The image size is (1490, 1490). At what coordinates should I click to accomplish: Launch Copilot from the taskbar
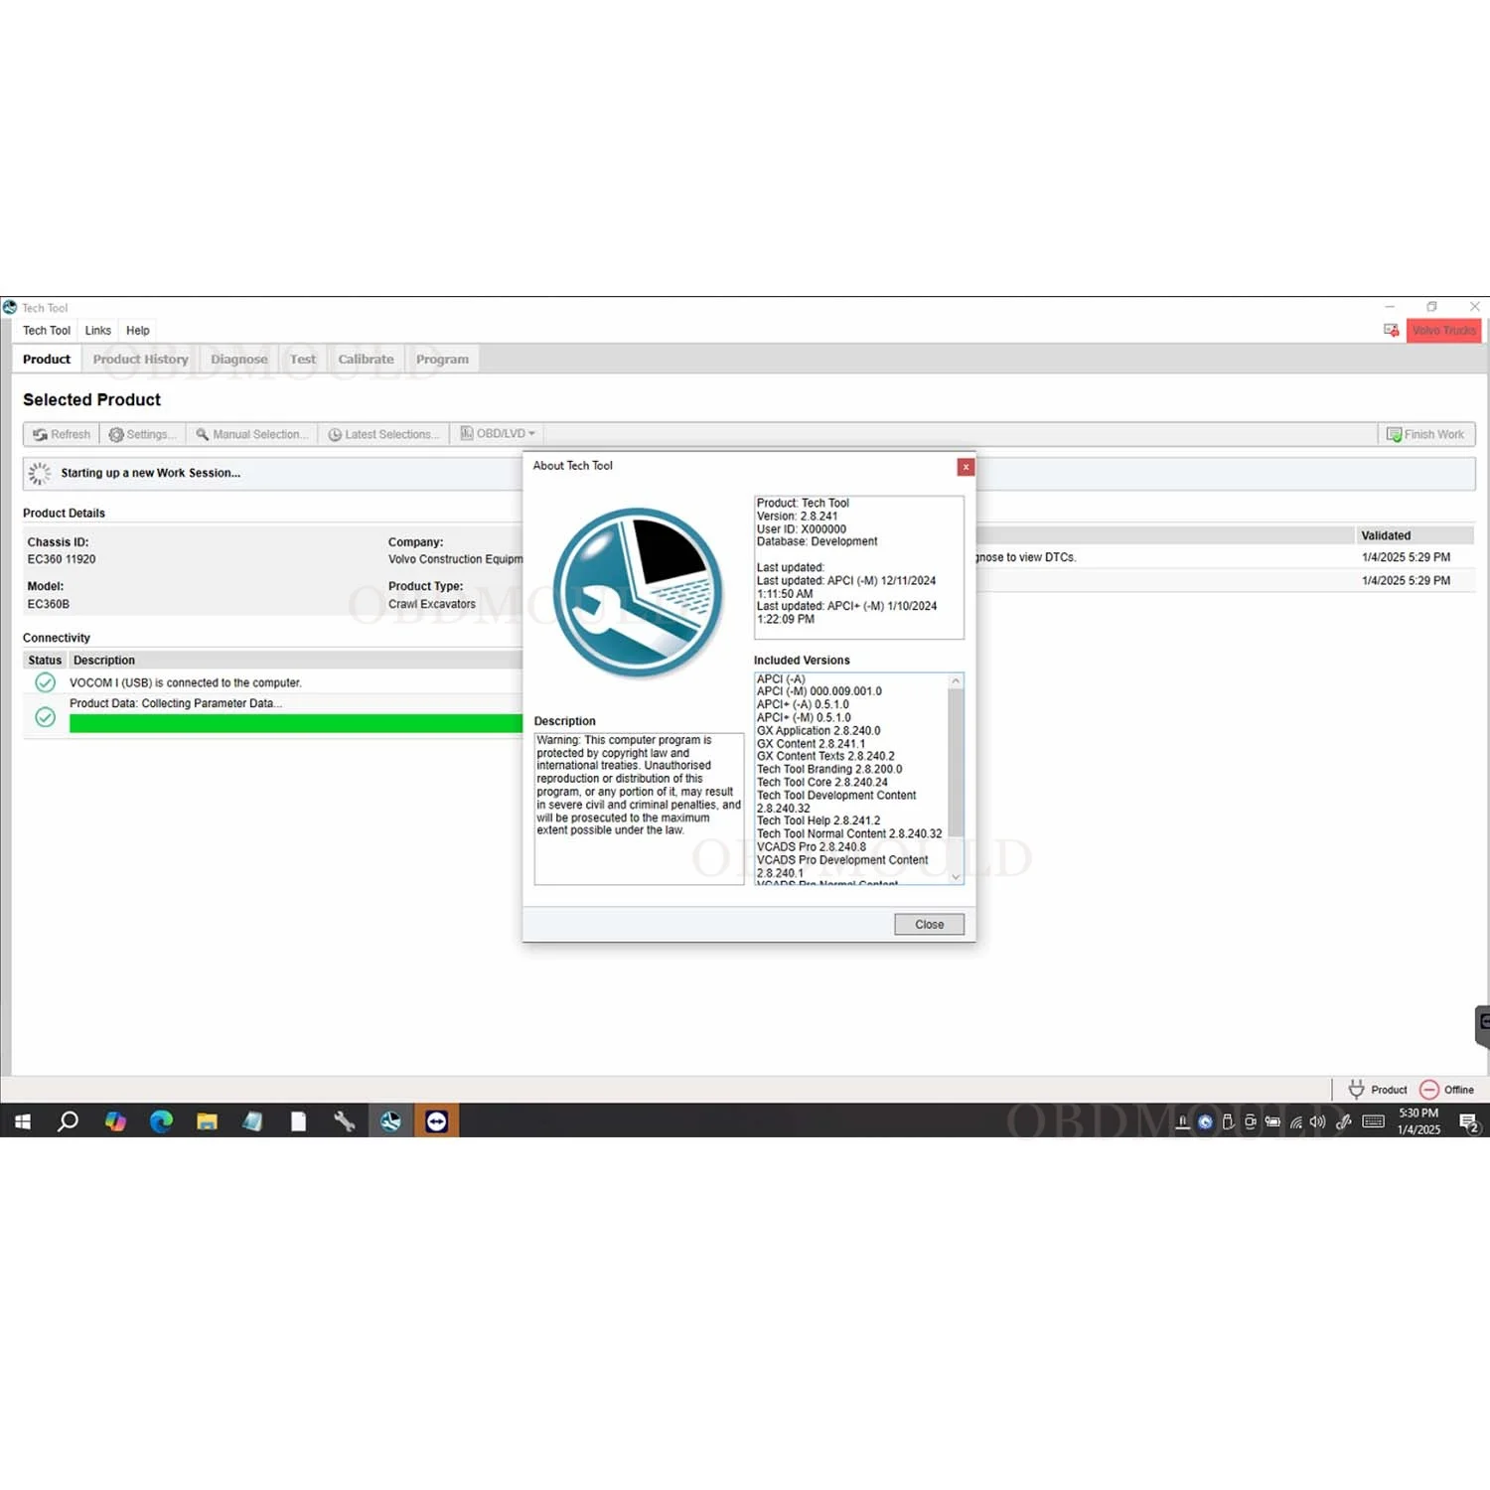[115, 1121]
